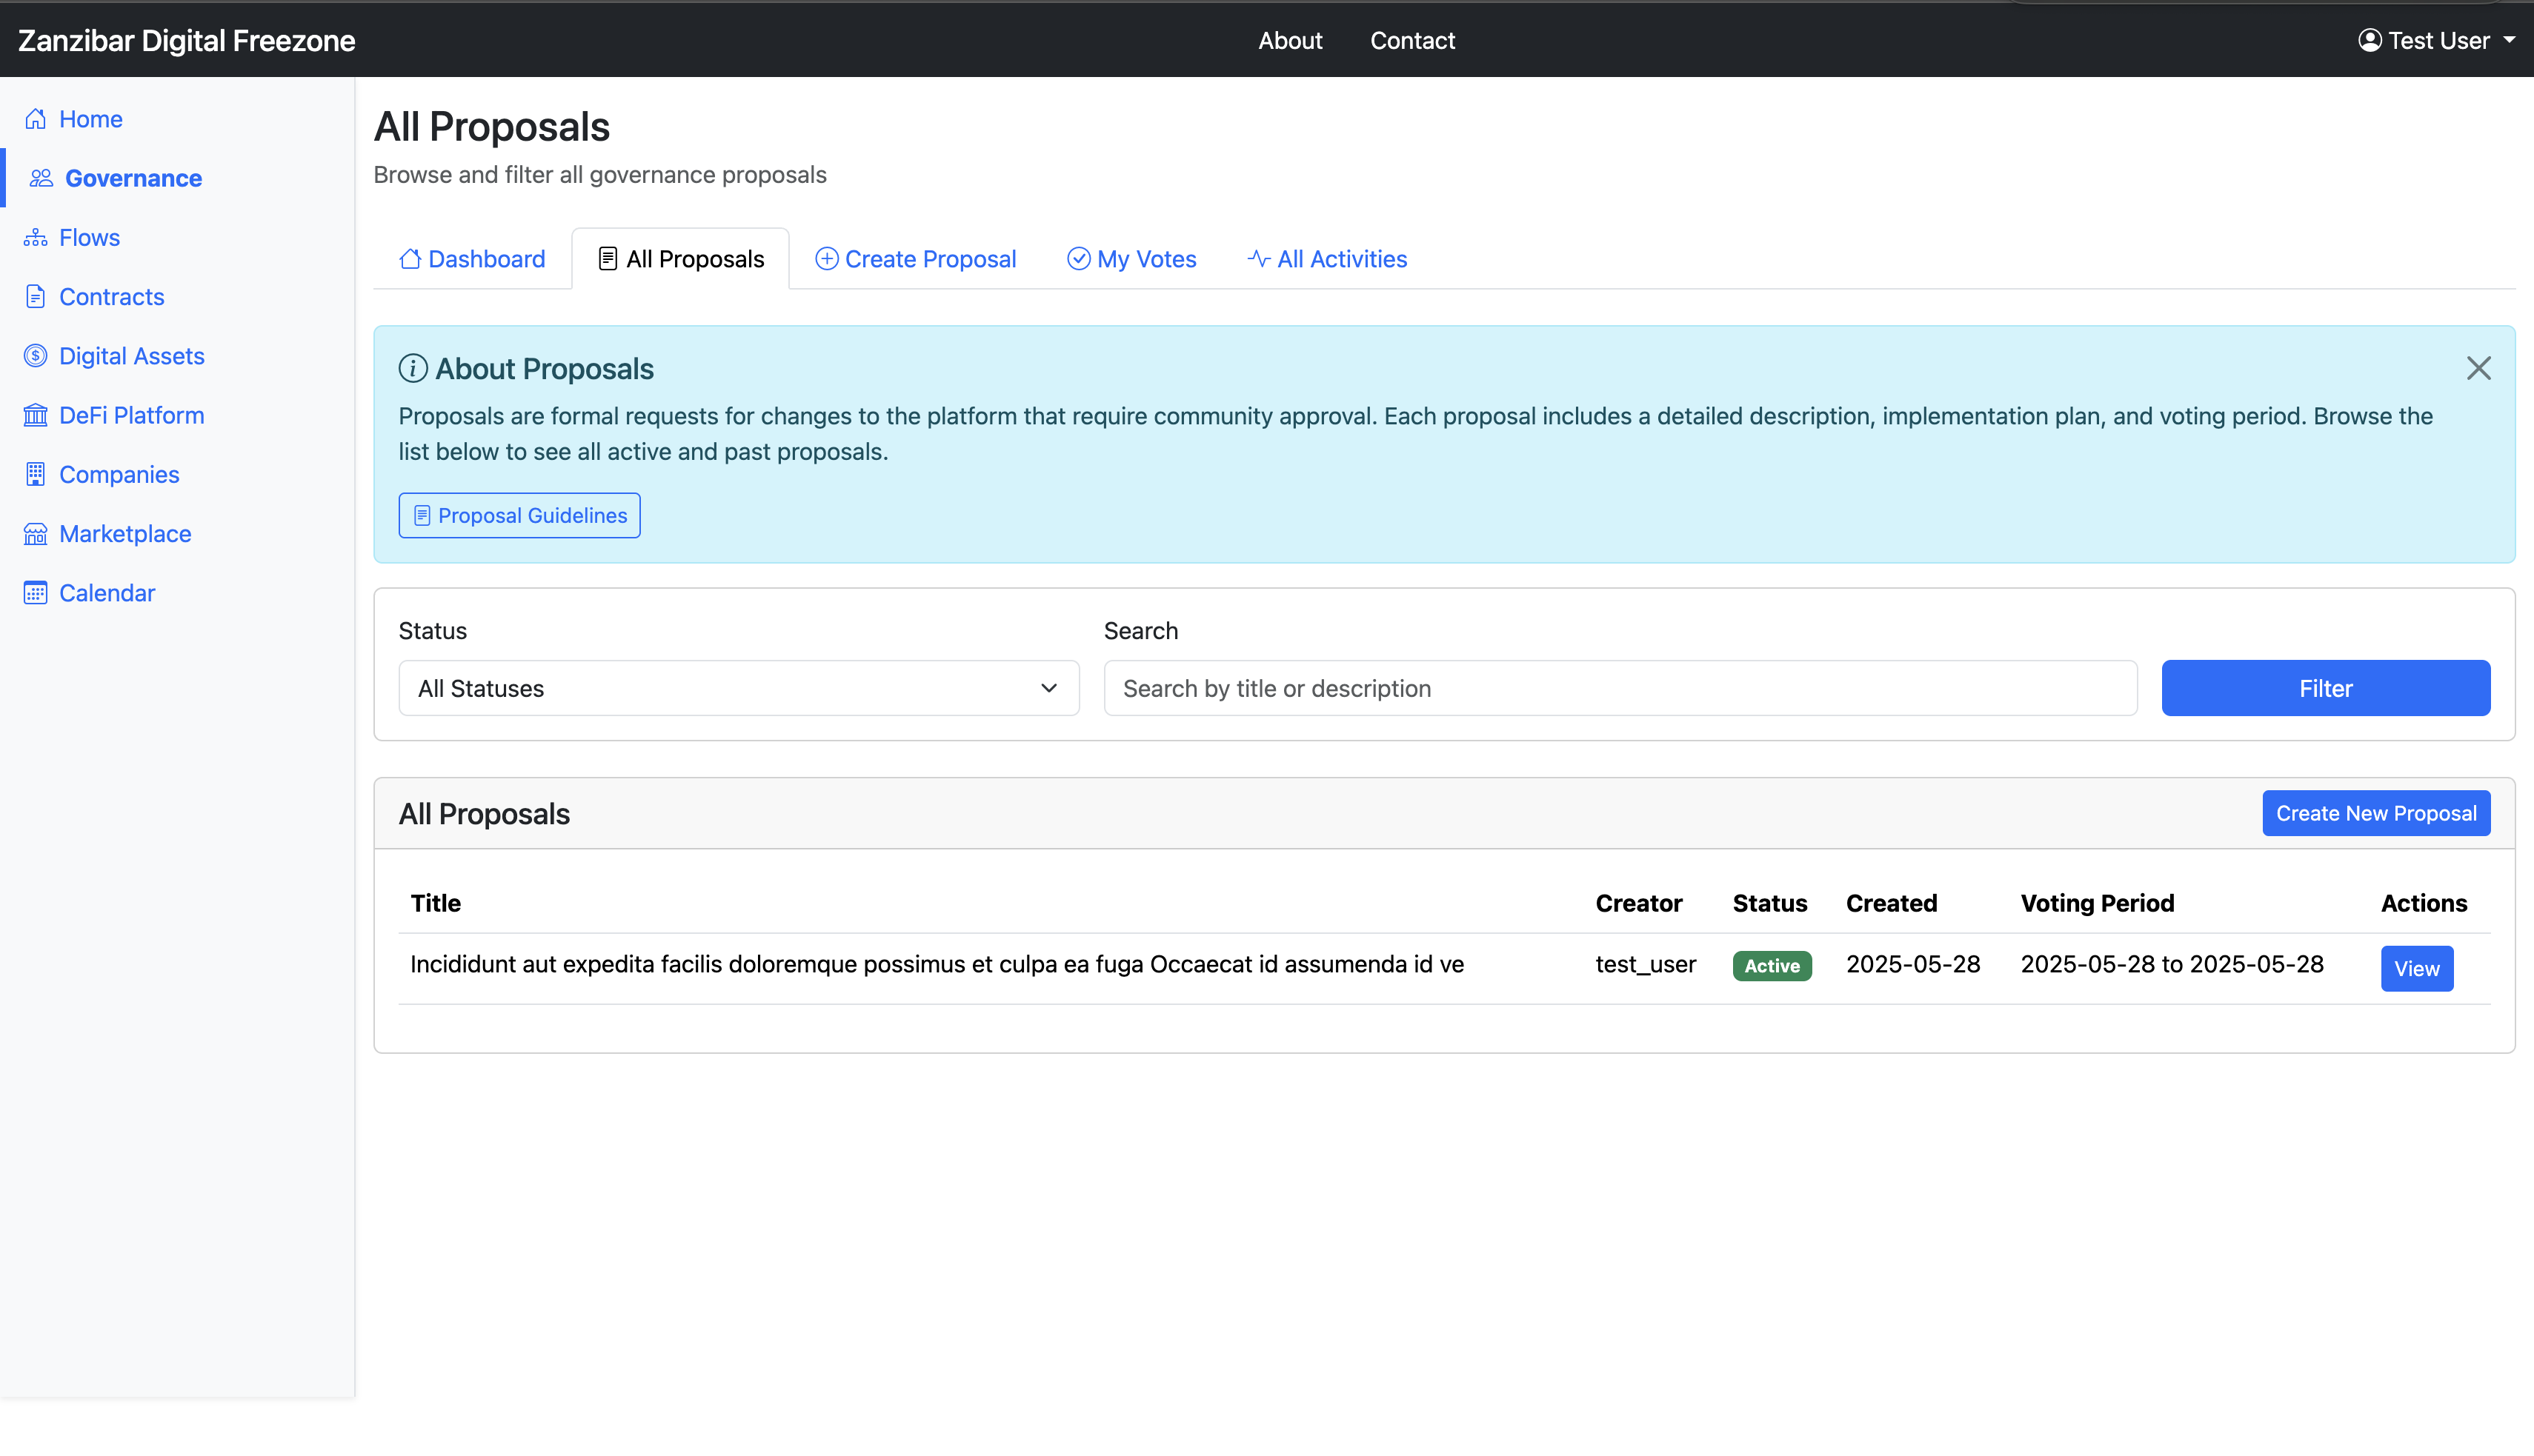
Task: Click the DeFi Platform bank icon
Action: coord(36,415)
